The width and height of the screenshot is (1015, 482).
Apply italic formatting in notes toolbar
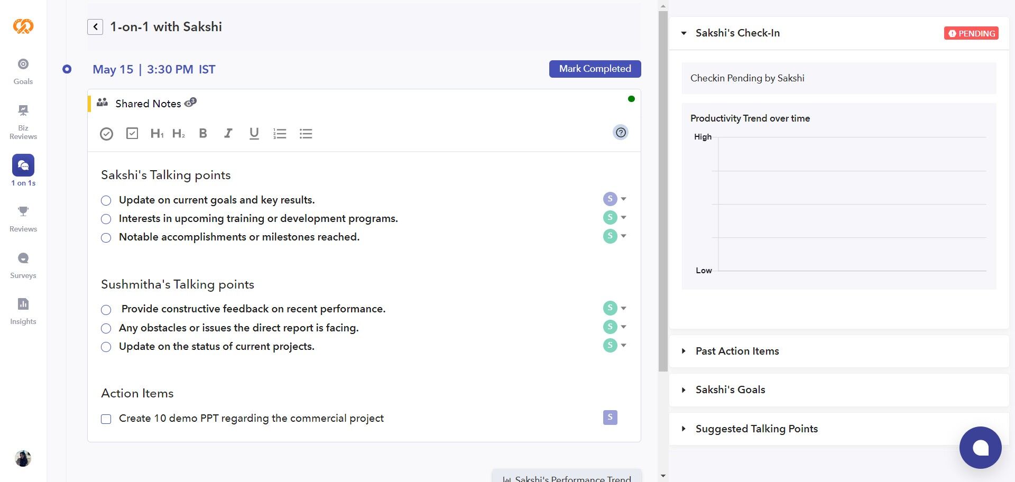(x=228, y=134)
